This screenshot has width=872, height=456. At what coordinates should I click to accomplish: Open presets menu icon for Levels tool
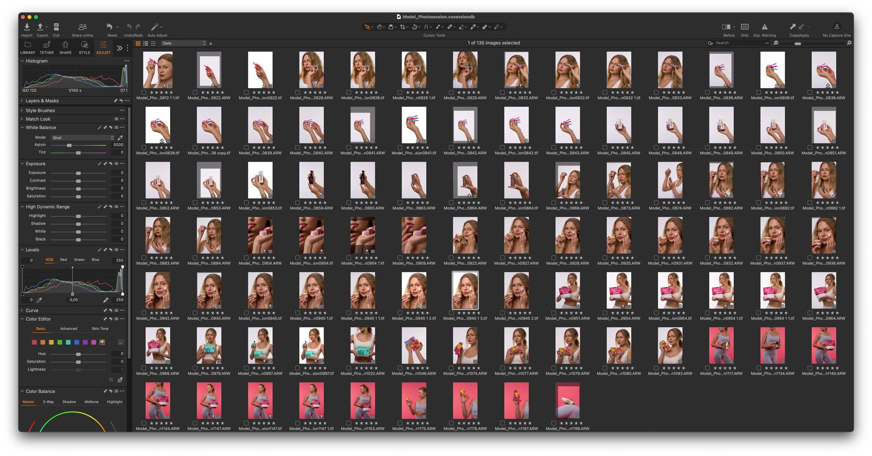(x=116, y=250)
